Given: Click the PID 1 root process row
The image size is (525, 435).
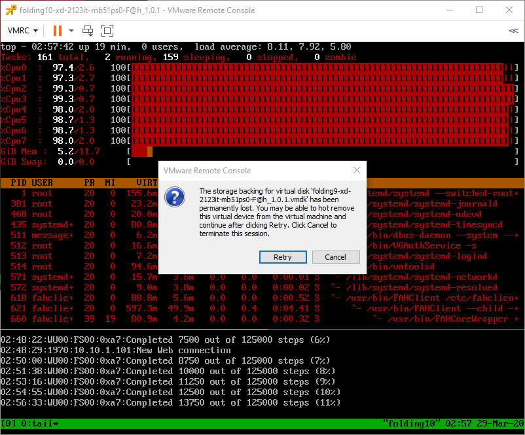Looking at the screenshot, I should click(262, 194).
